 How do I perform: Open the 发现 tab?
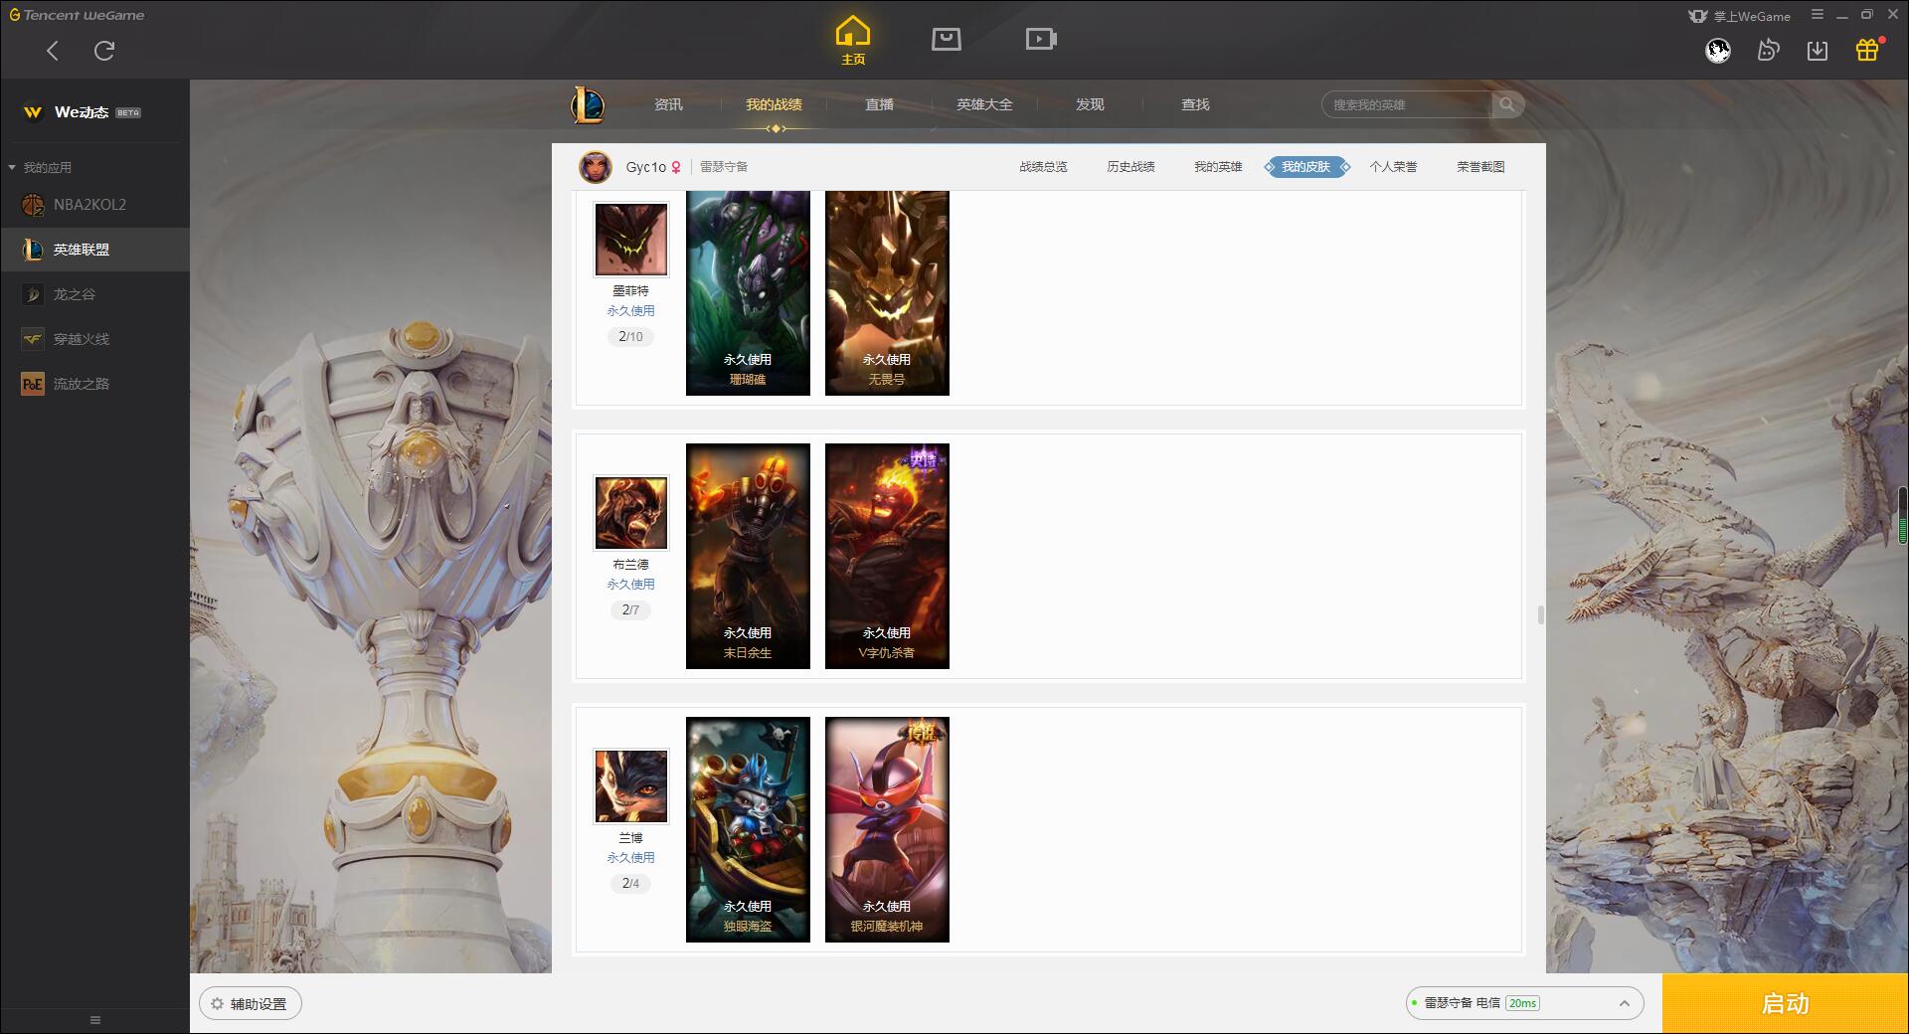[1090, 104]
